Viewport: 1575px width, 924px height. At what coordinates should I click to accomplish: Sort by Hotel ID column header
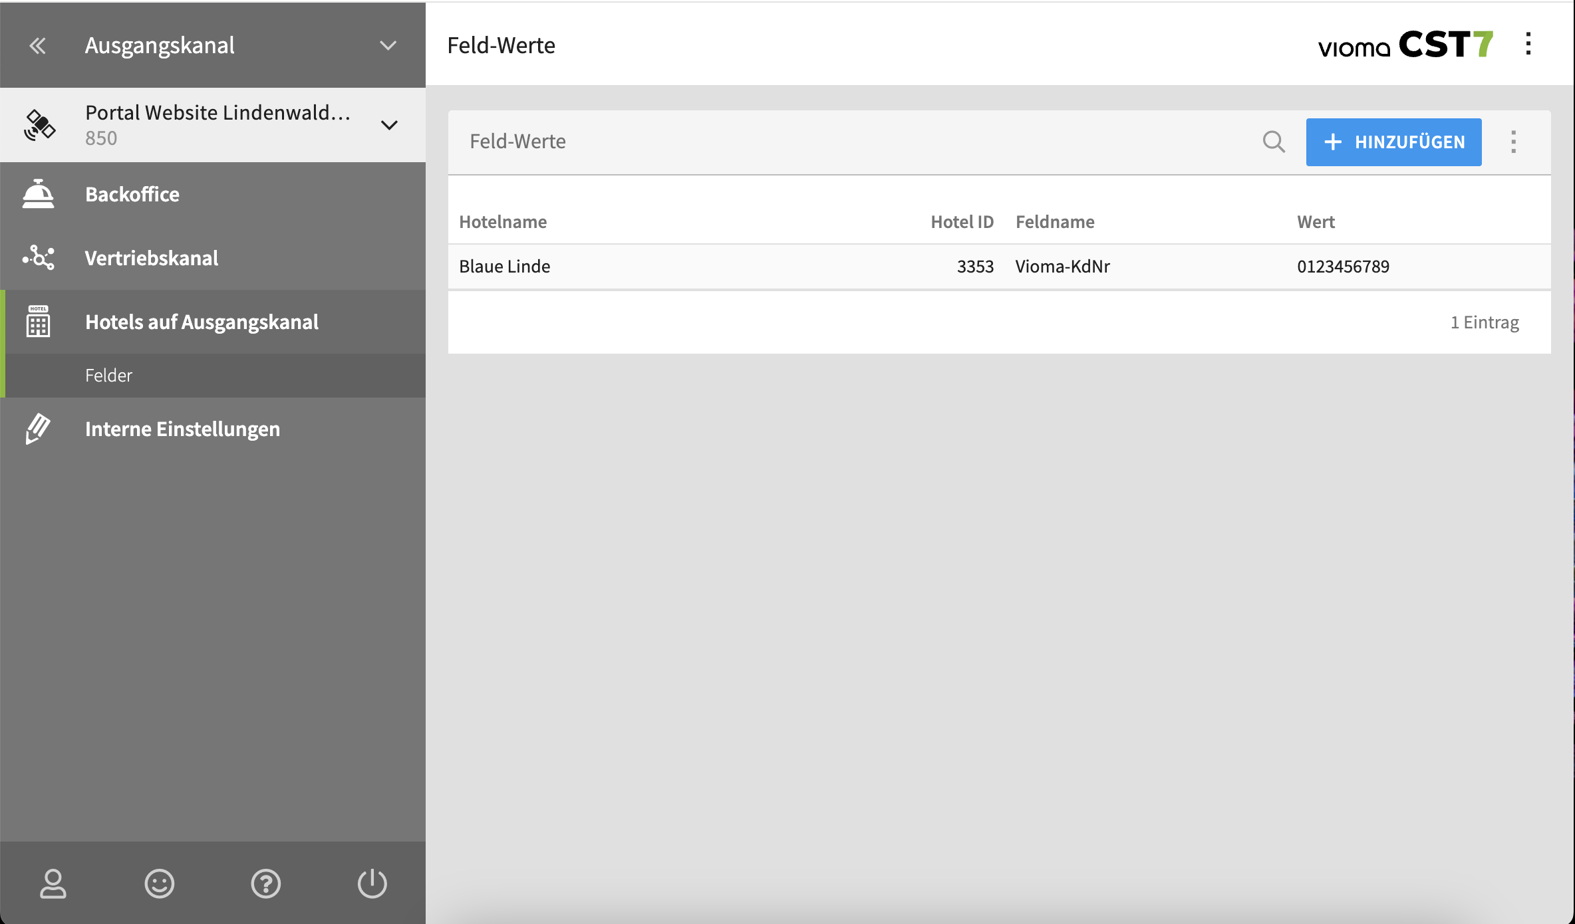click(962, 221)
